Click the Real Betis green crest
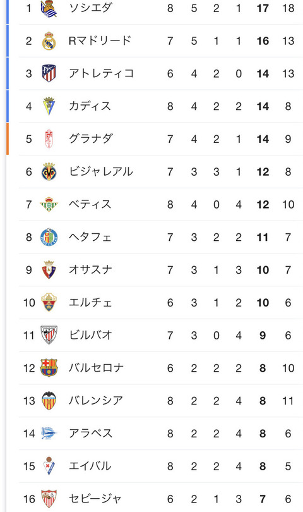The height and width of the screenshot is (512, 303). click(x=49, y=204)
